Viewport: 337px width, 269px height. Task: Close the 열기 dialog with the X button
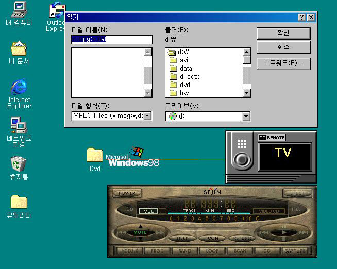coord(311,17)
